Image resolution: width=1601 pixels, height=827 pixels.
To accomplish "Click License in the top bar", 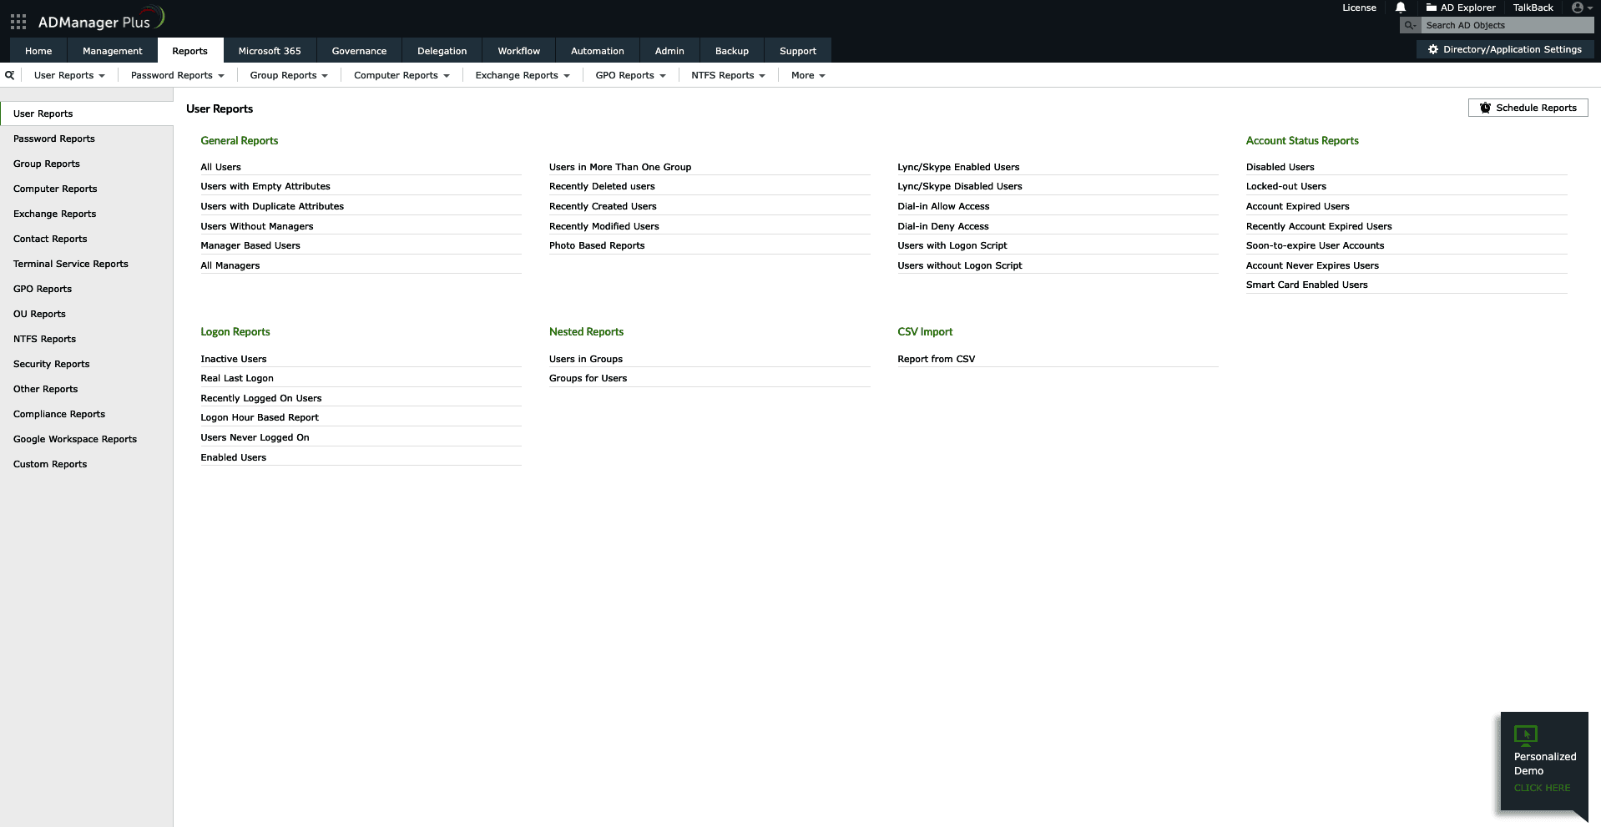I will tap(1358, 8).
